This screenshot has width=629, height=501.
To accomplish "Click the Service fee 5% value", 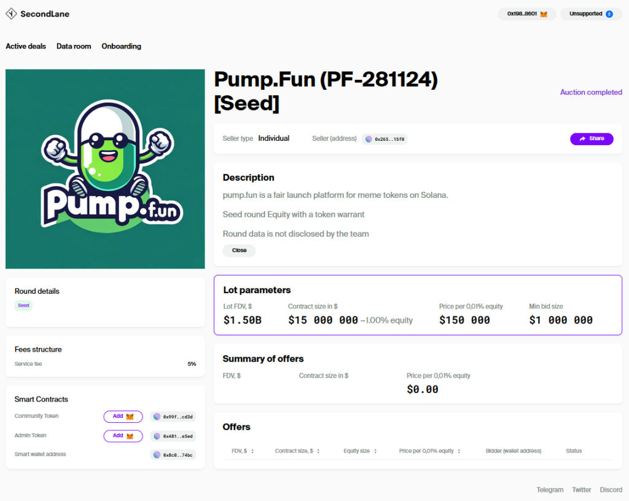I will [x=192, y=364].
